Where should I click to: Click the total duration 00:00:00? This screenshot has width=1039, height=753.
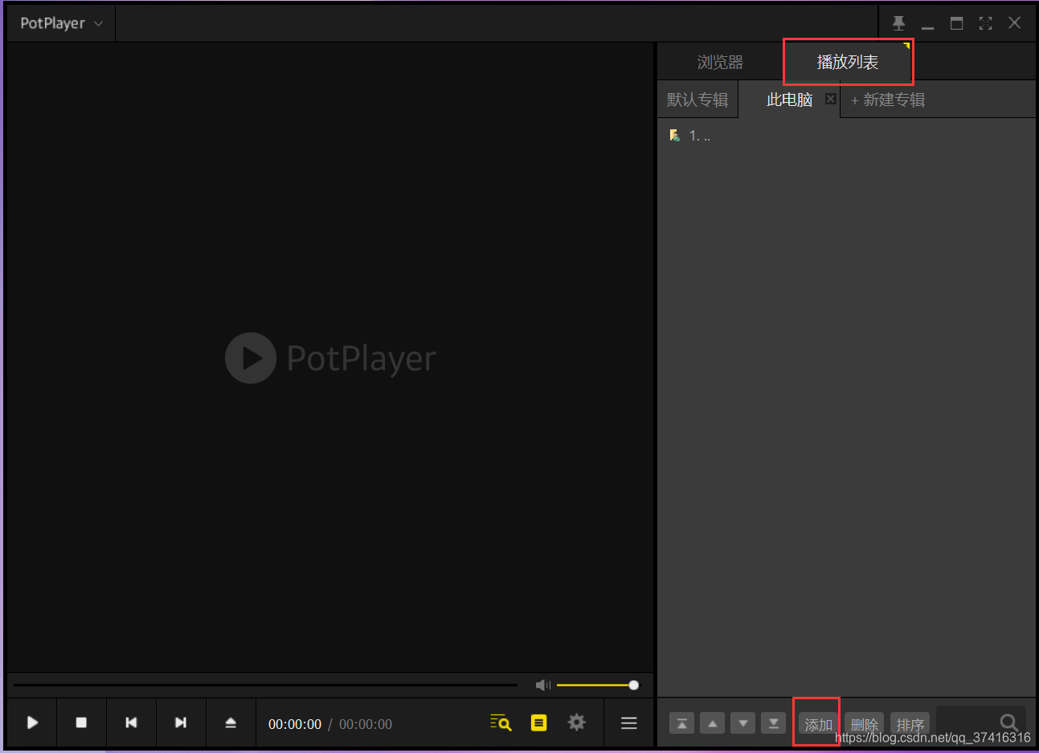[366, 724]
